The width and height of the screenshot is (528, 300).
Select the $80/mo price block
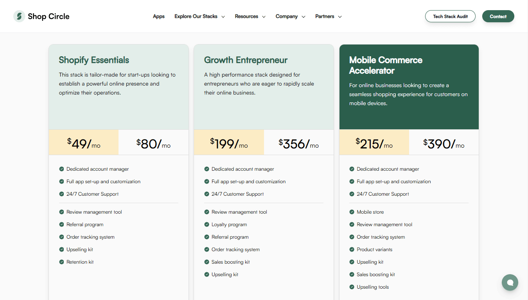(153, 142)
